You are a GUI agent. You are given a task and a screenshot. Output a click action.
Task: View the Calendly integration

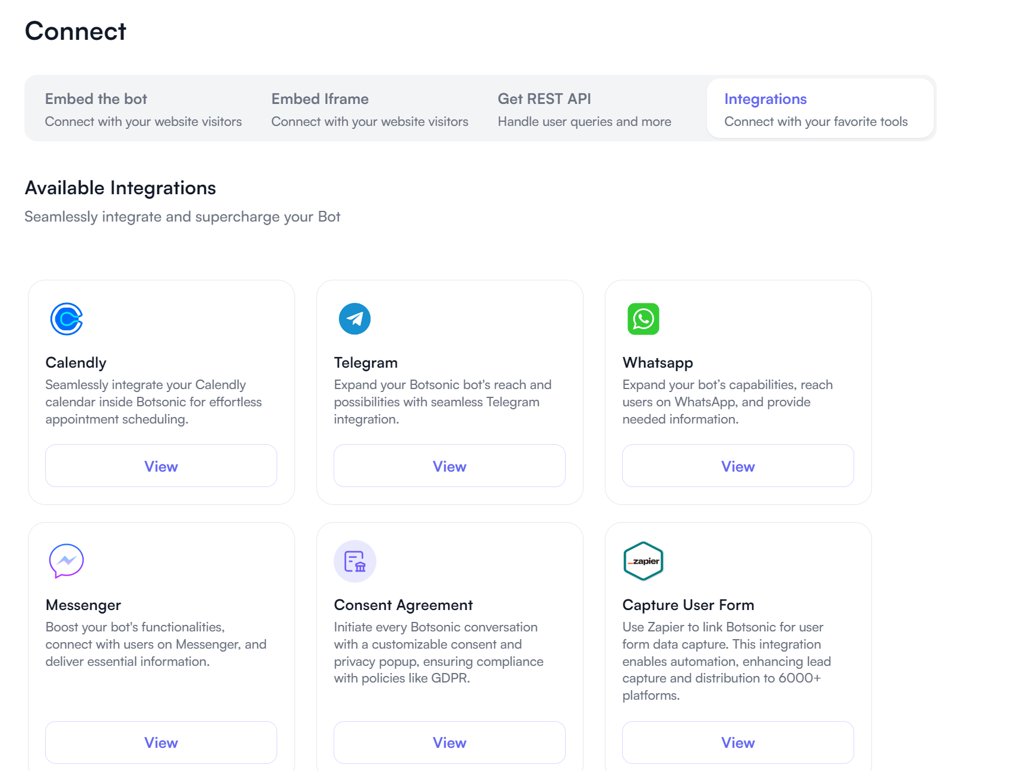coord(161,466)
